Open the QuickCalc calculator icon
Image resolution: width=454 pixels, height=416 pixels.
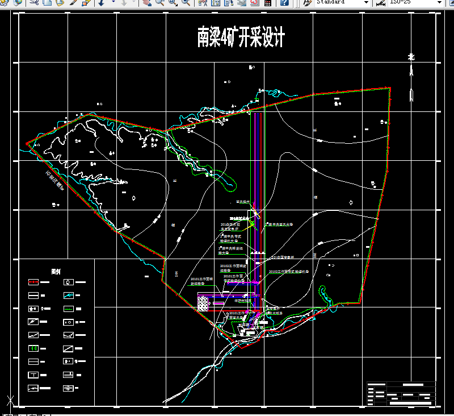pyautogui.click(x=267, y=3)
